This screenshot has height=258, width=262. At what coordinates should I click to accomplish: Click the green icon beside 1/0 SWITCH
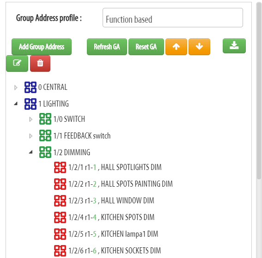(x=45, y=119)
